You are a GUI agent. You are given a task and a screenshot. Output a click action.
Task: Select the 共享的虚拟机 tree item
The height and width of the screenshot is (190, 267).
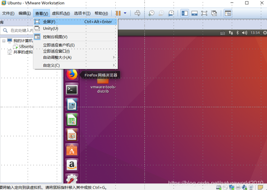23,52
